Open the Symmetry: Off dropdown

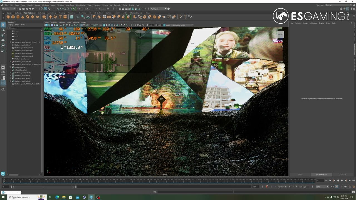pyautogui.click(x=105, y=9)
